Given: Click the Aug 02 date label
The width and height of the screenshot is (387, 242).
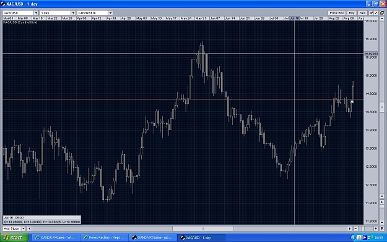Looking at the screenshot, I should 334,19.
